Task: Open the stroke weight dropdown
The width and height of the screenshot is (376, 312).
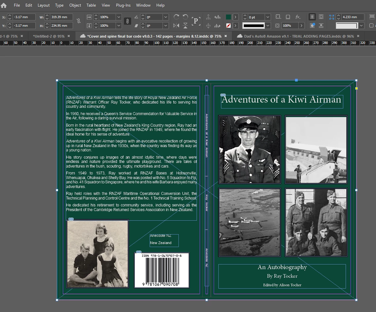Action: tap(268, 17)
